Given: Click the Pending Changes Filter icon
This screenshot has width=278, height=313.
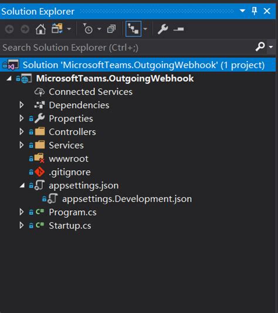Looking at the screenshot, I should 87,29.
